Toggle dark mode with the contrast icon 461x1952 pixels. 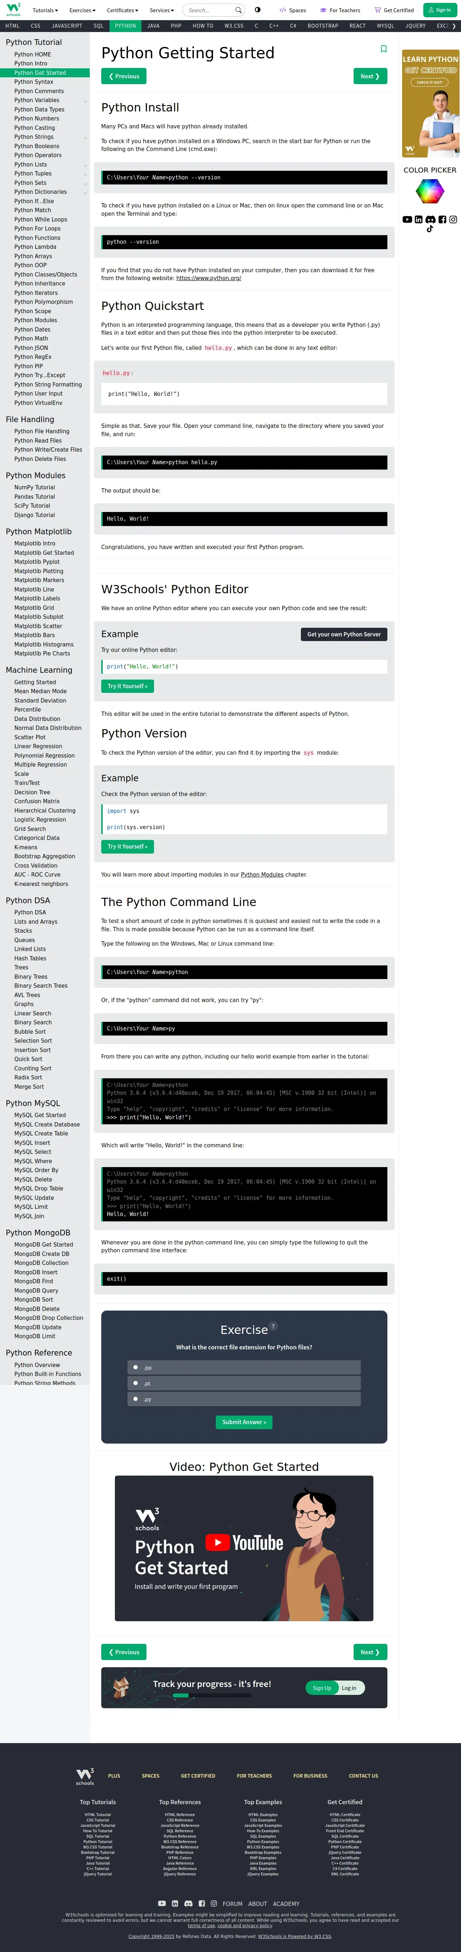(x=257, y=10)
